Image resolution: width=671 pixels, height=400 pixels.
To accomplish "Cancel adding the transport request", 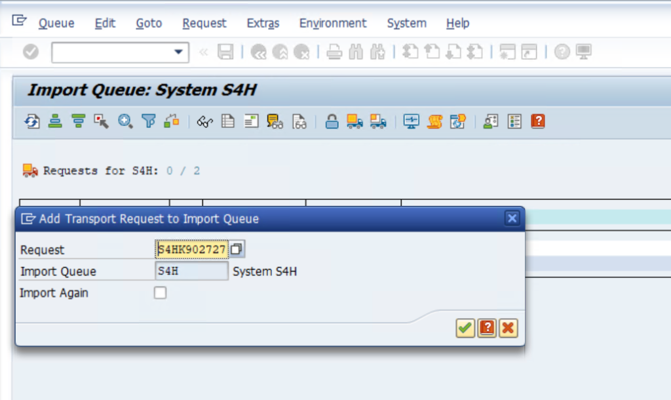I will pyautogui.click(x=508, y=329).
